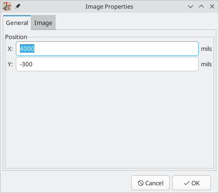Click the KiCad schematic editor window icon

tap(7, 6)
